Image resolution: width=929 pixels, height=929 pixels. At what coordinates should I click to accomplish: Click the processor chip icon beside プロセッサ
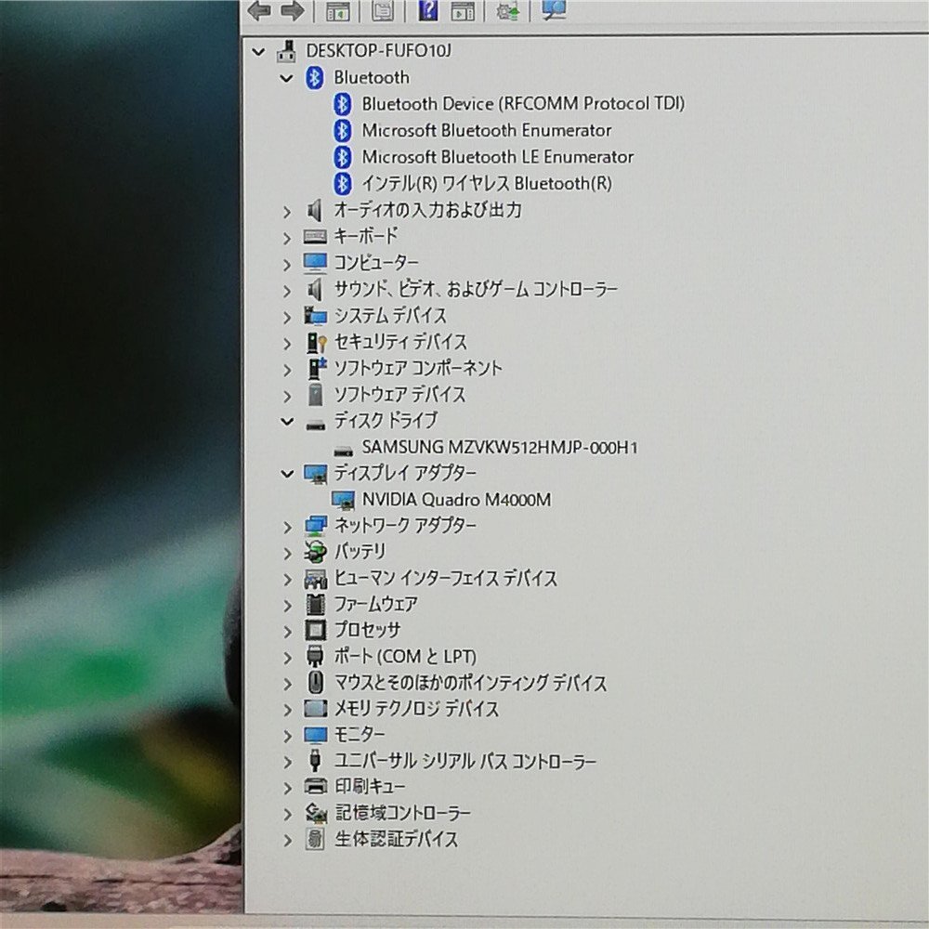[315, 629]
